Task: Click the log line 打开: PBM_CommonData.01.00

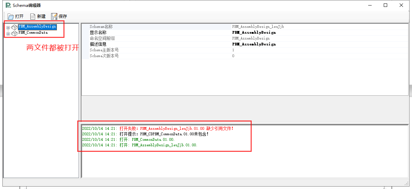Action: tap(129, 140)
